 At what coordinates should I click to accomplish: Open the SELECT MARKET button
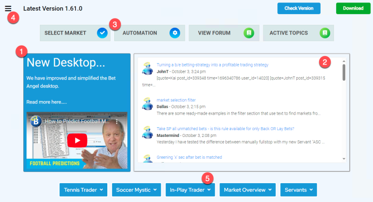(75, 33)
